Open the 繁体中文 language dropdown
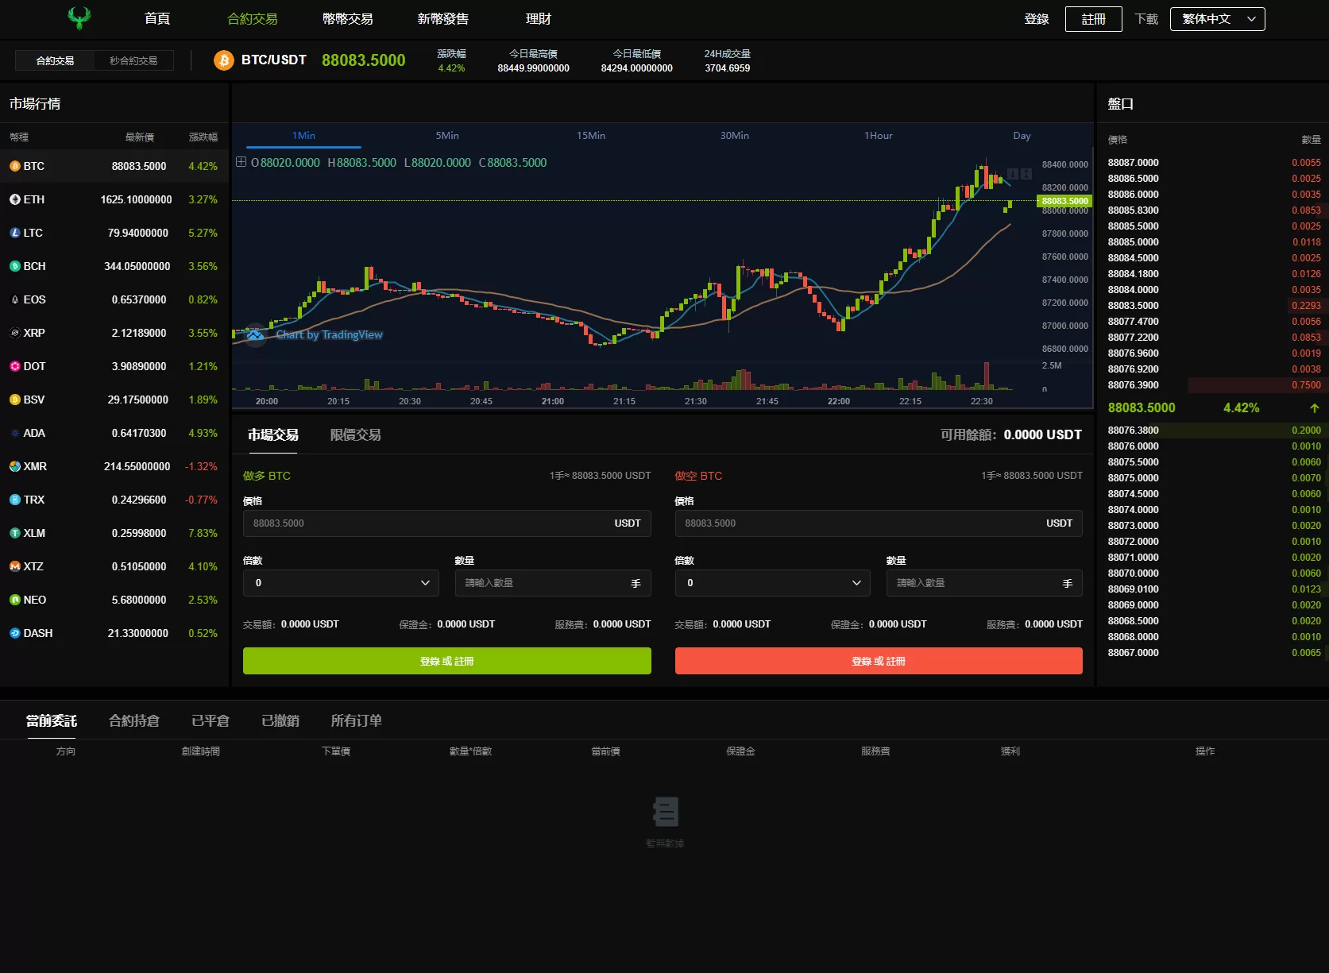1329x973 pixels. pos(1217,19)
